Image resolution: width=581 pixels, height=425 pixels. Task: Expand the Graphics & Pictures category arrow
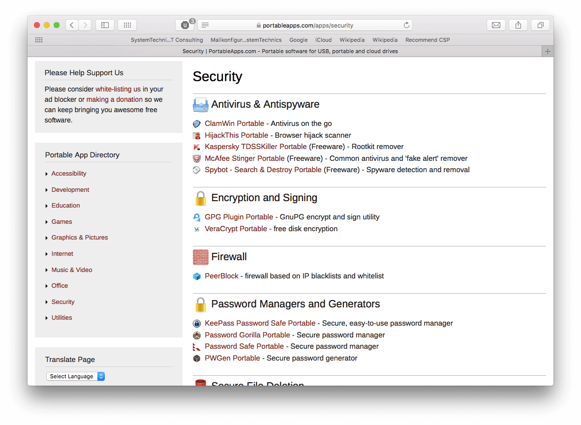[47, 238]
